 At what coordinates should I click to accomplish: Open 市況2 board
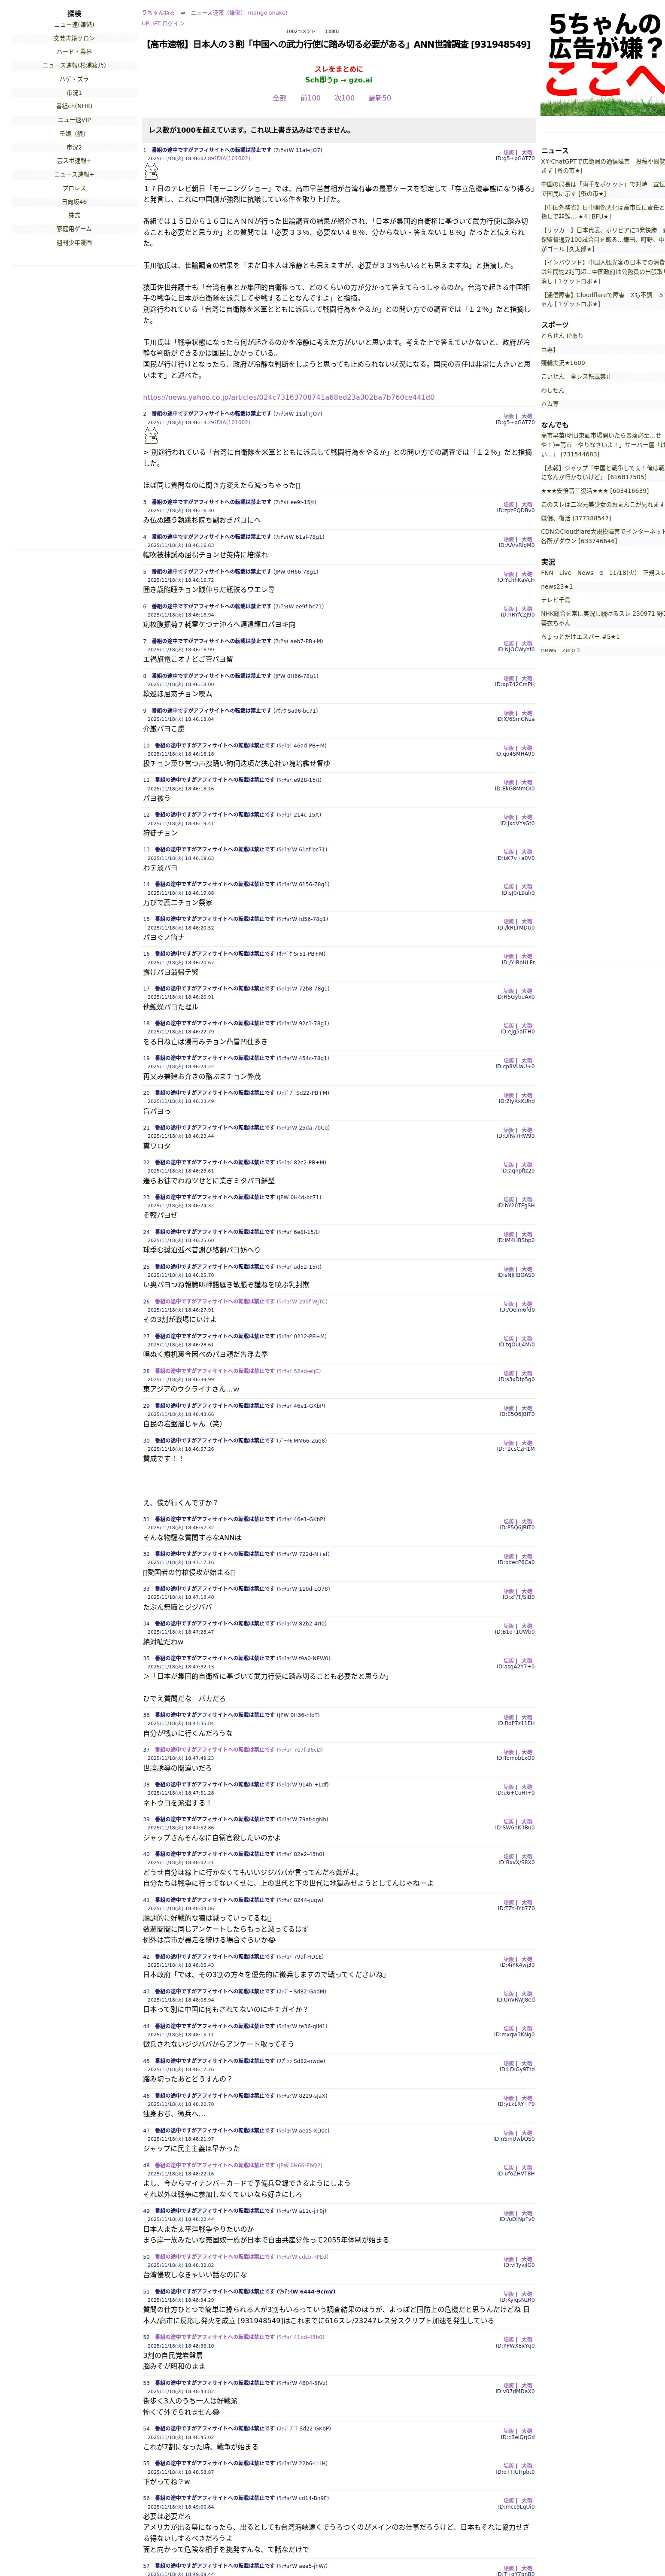pos(74,147)
